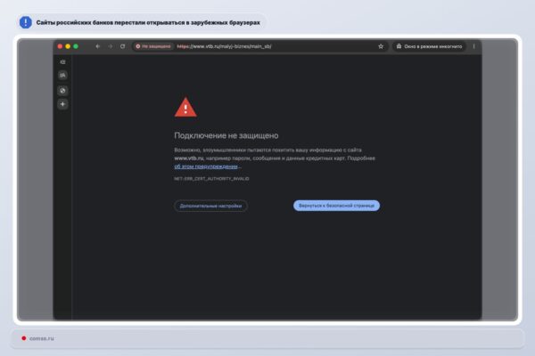
Task: Minimize the window with the yellow button
Action: click(68, 46)
